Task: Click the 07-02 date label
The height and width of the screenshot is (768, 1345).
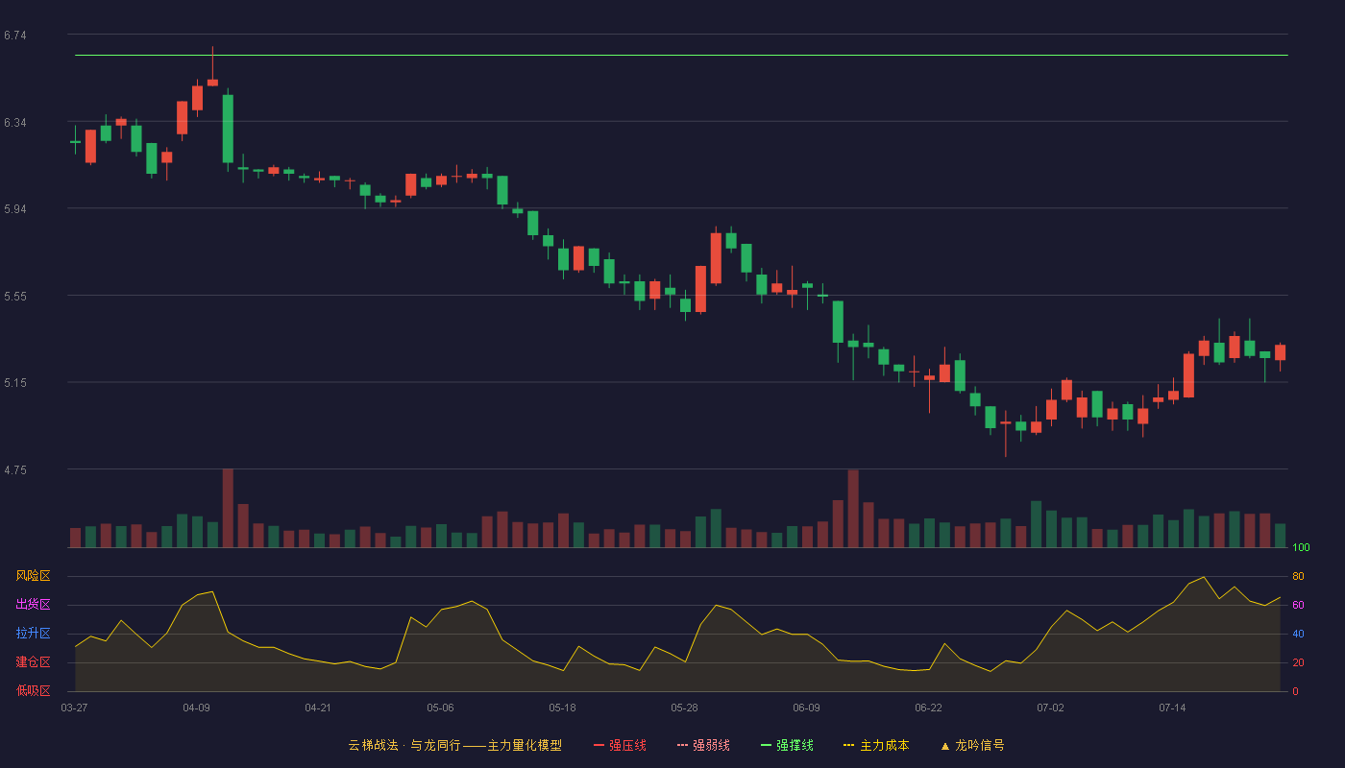Action: coord(1050,708)
